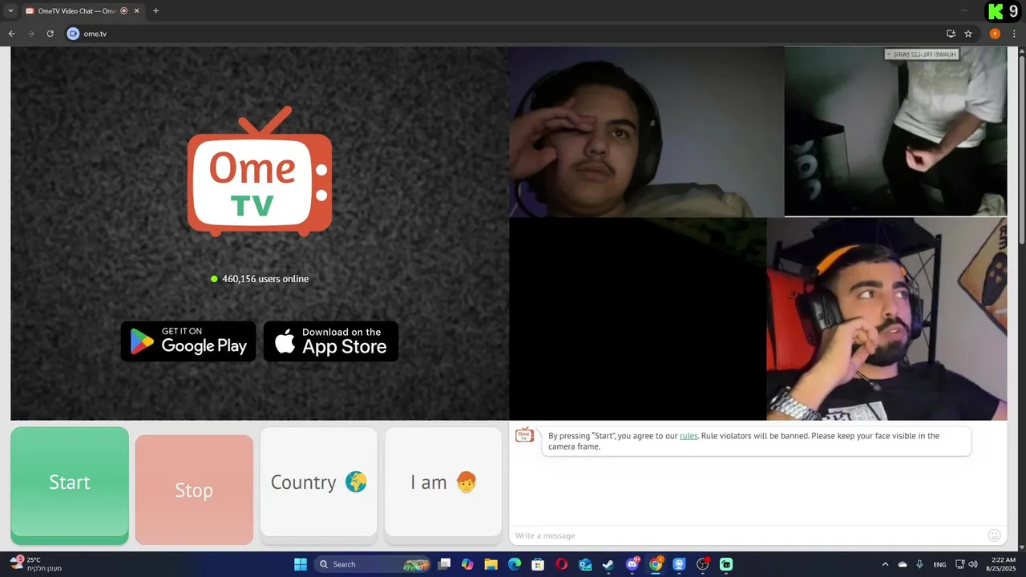Click the taskbar Search box

[374, 564]
